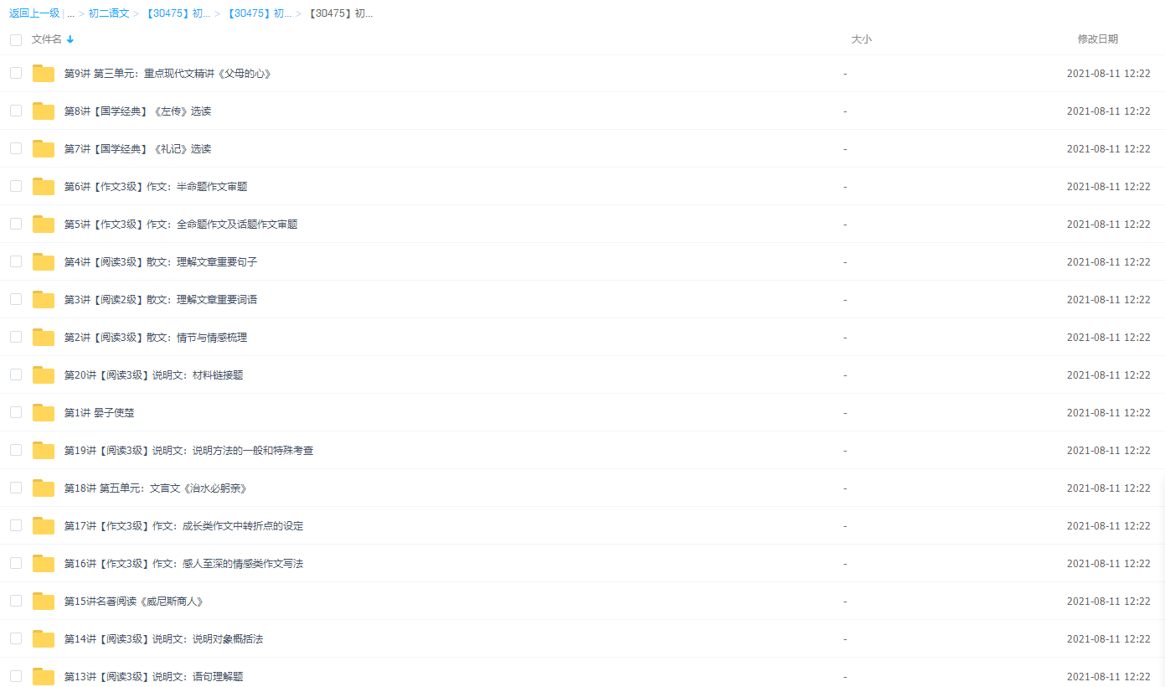This screenshot has width=1165, height=687.
Task: Open the 第9讲《父母的心》folder icon
Action: (43, 73)
